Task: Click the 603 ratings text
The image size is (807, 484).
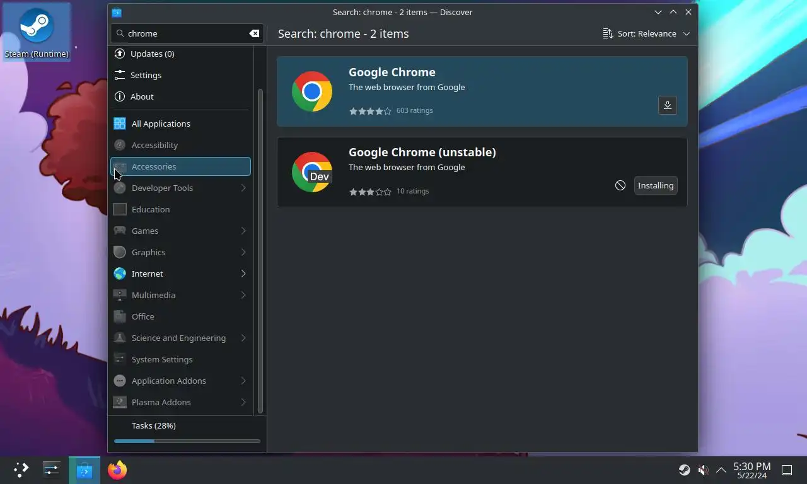Action: (x=415, y=110)
